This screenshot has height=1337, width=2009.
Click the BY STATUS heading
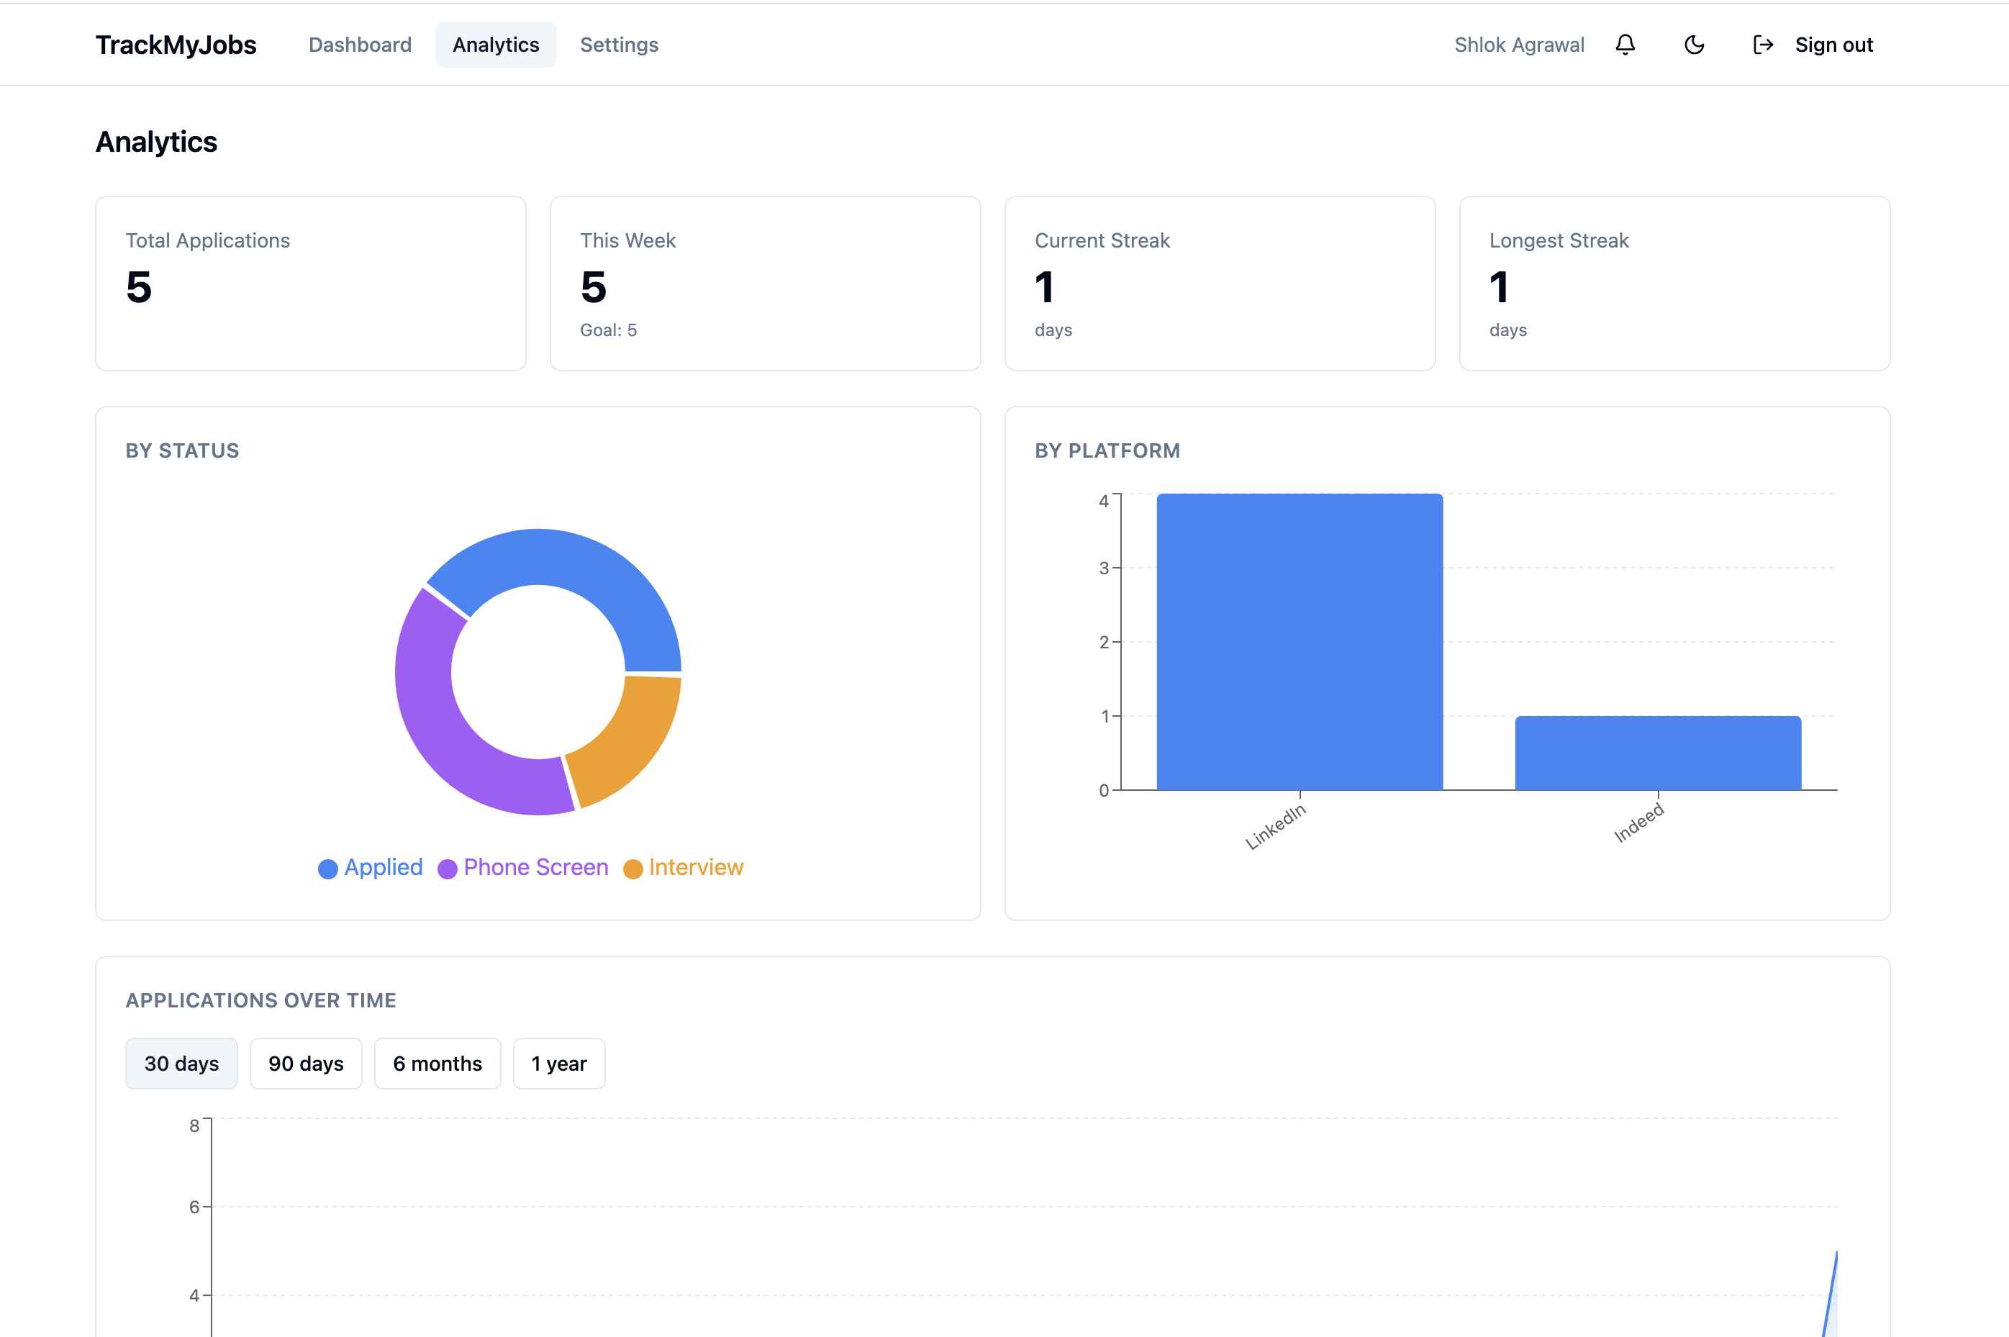coord(183,450)
